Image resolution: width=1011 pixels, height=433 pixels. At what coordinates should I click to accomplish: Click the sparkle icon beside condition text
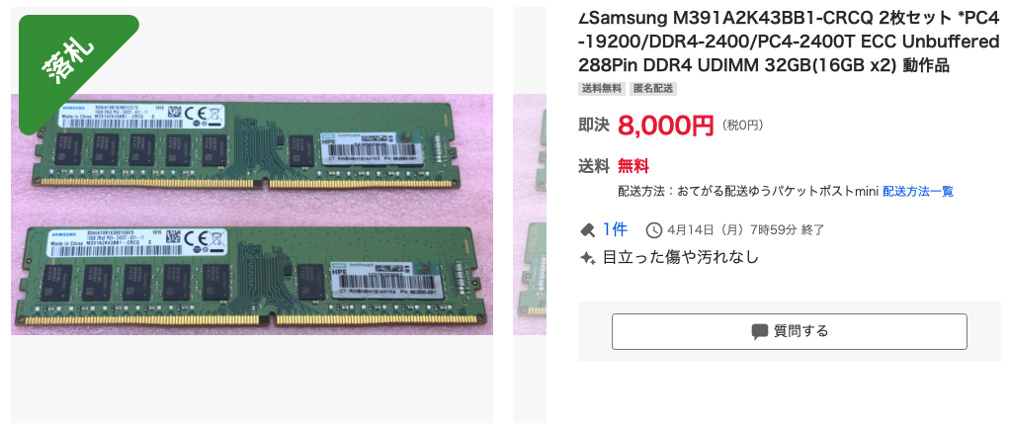[587, 257]
